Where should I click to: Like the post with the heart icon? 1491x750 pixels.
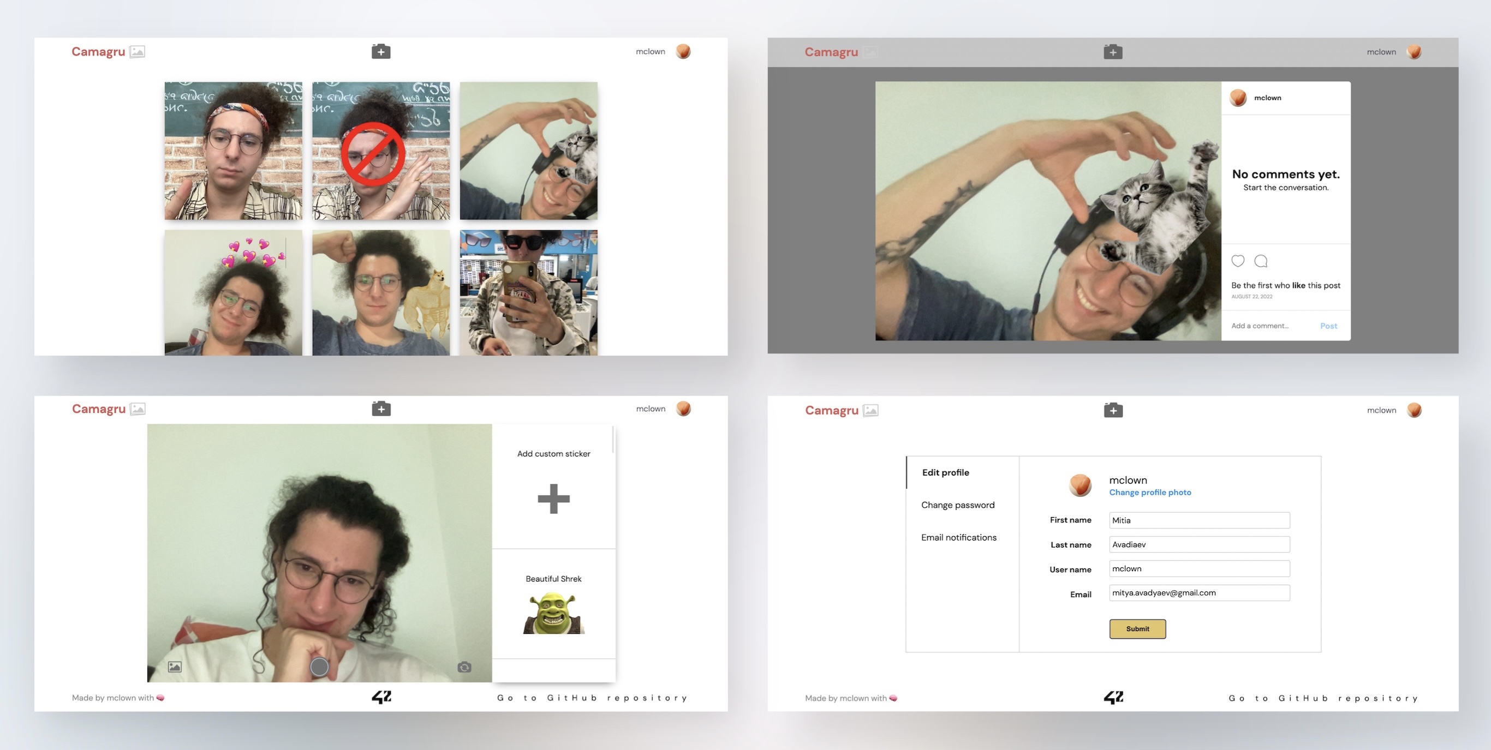click(x=1237, y=260)
